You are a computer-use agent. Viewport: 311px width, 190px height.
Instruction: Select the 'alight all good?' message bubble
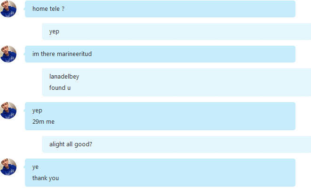176,144
